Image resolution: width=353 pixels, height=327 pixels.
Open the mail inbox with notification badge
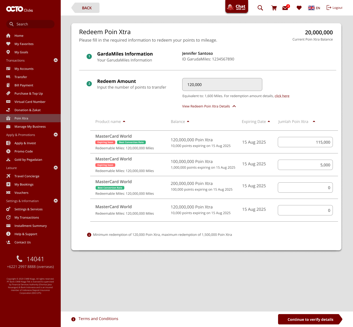[286, 8]
